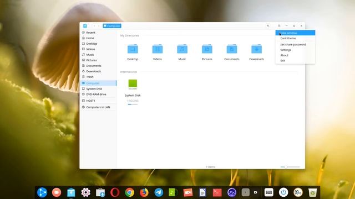Go to Home in the sidebar
This screenshot has width=355, height=199.
98,38
